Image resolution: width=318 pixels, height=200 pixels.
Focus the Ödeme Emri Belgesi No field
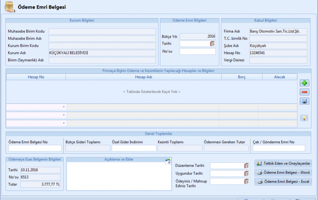click(x=35, y=148)
